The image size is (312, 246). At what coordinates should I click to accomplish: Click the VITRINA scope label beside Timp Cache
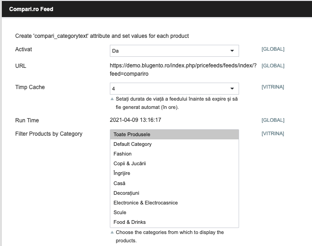coord(273,87)
